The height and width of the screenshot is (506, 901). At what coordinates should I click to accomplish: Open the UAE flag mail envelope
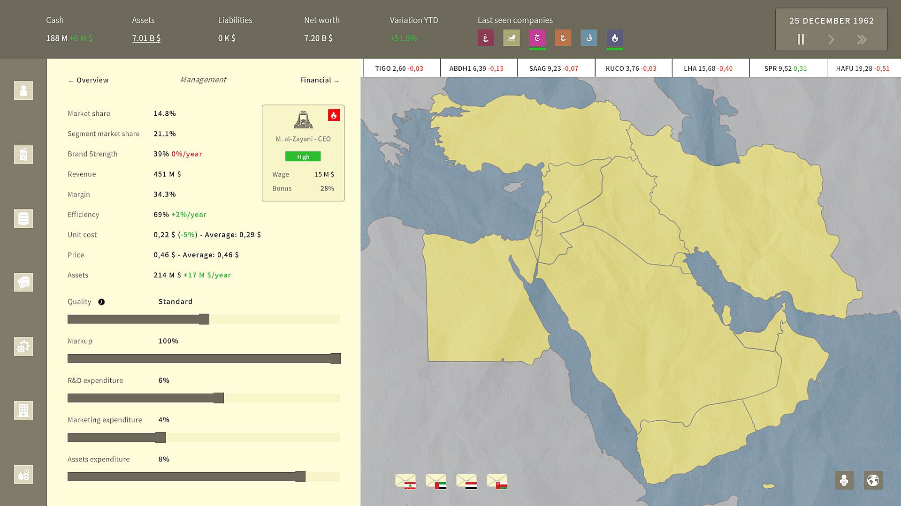click(436, 481)
